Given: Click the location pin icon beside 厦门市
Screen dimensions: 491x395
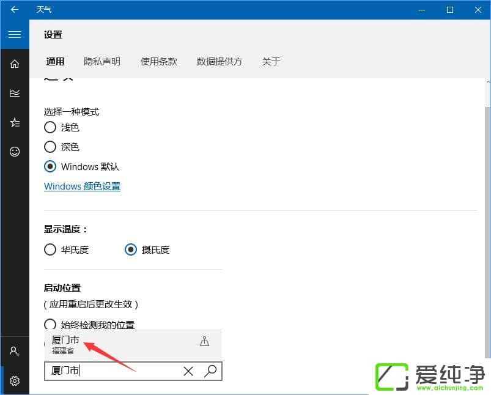Looking at the screenshot, I should pos(205,342).
